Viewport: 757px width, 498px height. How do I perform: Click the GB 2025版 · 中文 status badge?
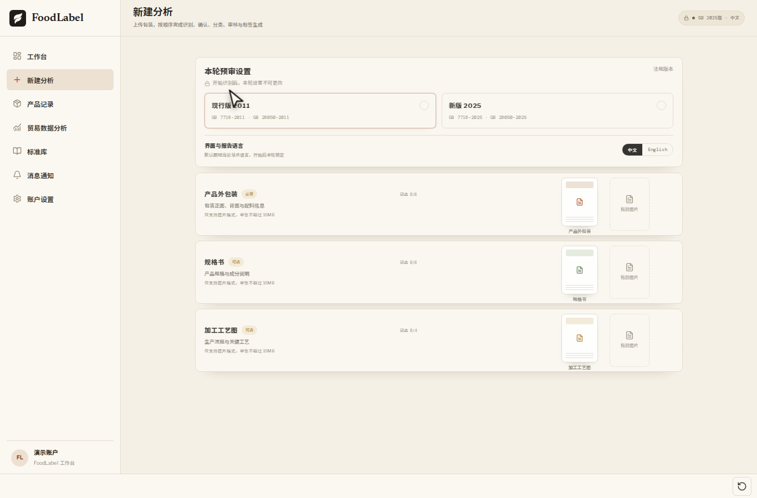[712, 18]
